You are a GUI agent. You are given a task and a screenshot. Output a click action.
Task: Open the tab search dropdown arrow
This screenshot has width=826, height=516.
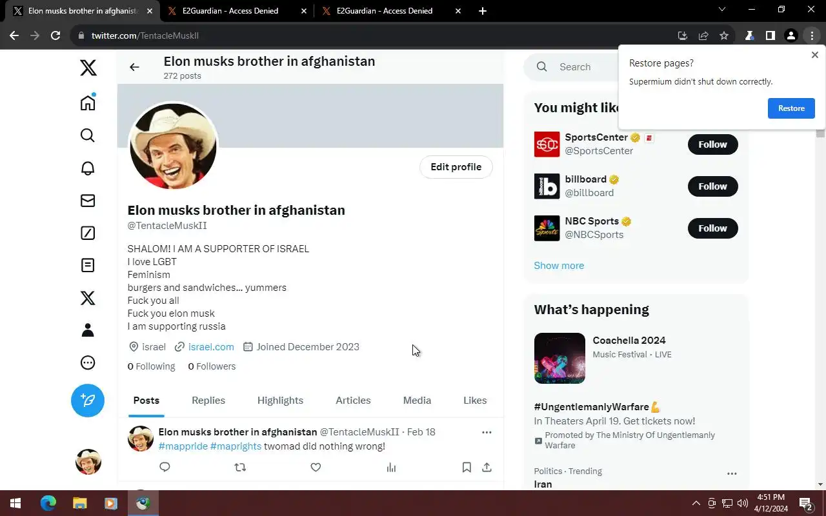click(x=722, y=10)
